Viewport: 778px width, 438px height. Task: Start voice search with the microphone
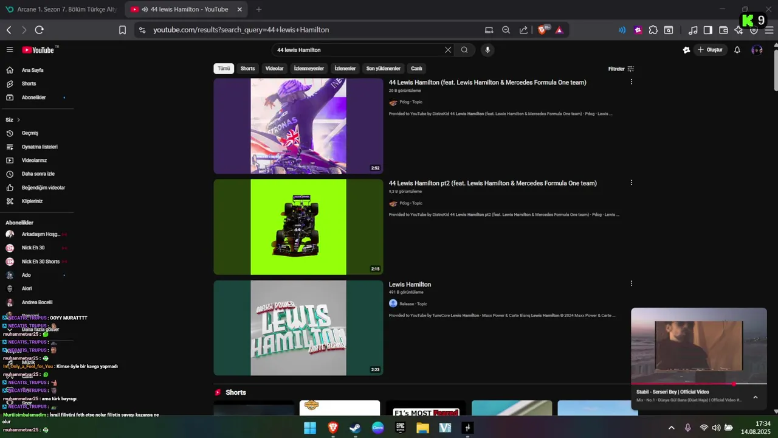click(487, 50)
